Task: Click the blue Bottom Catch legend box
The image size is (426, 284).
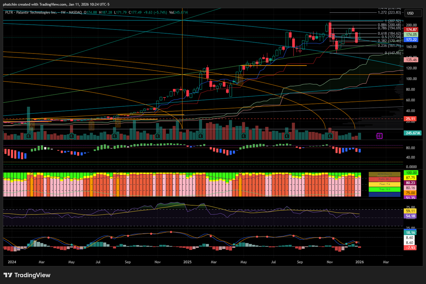Action: [384, 194]
